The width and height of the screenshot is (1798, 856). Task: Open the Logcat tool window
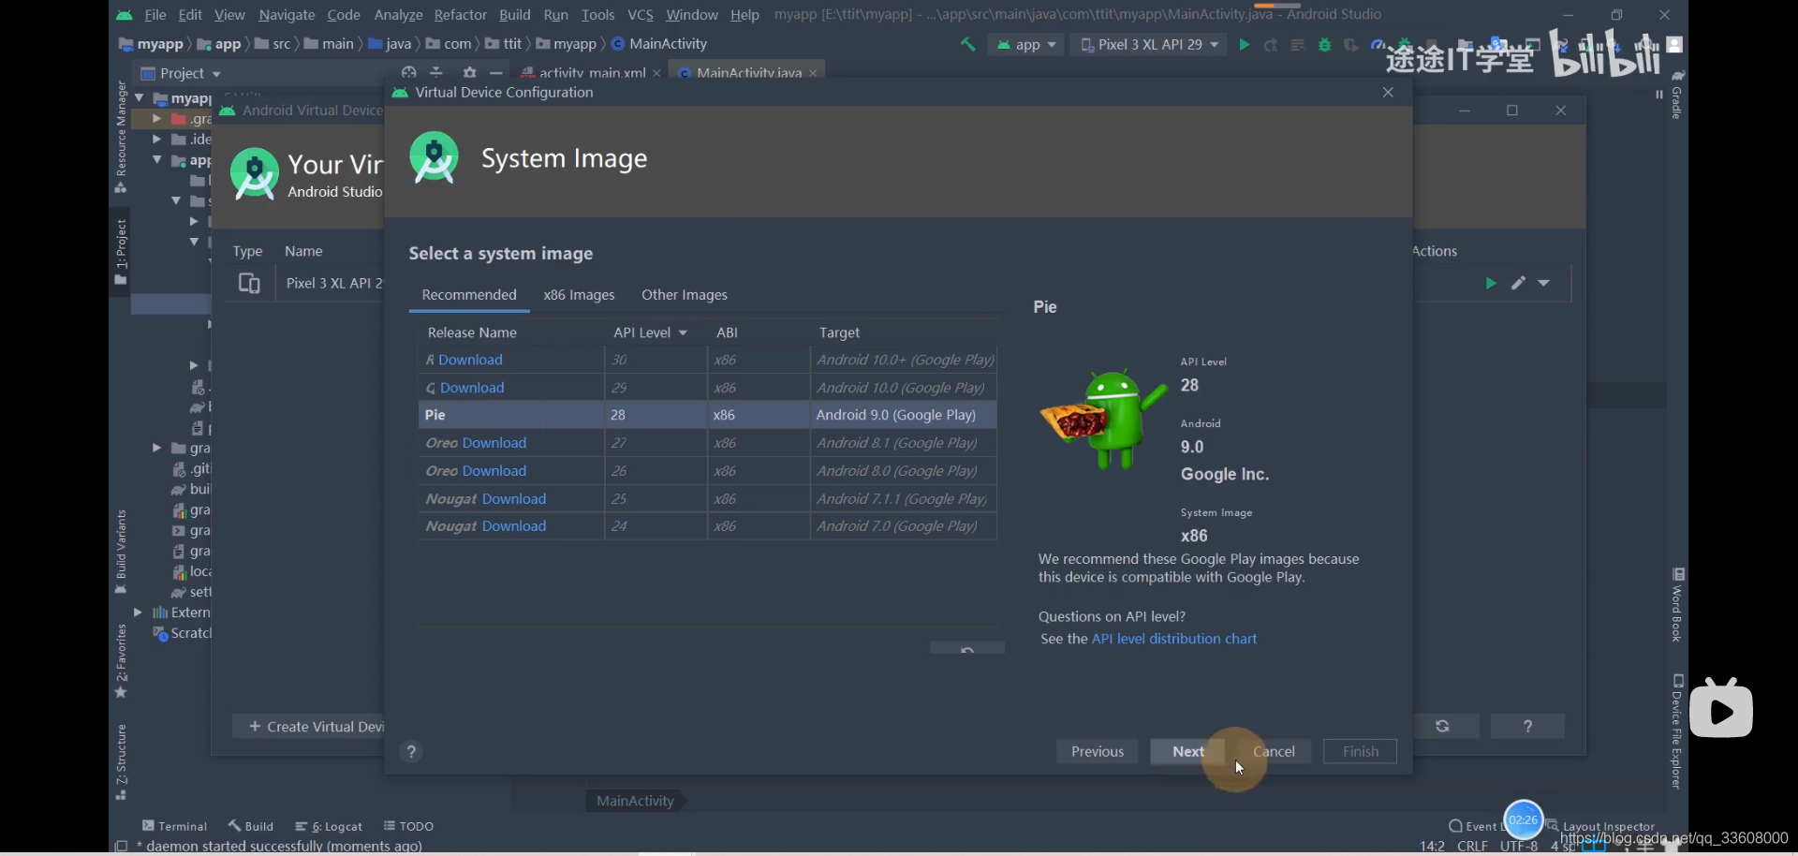[329, 826]
